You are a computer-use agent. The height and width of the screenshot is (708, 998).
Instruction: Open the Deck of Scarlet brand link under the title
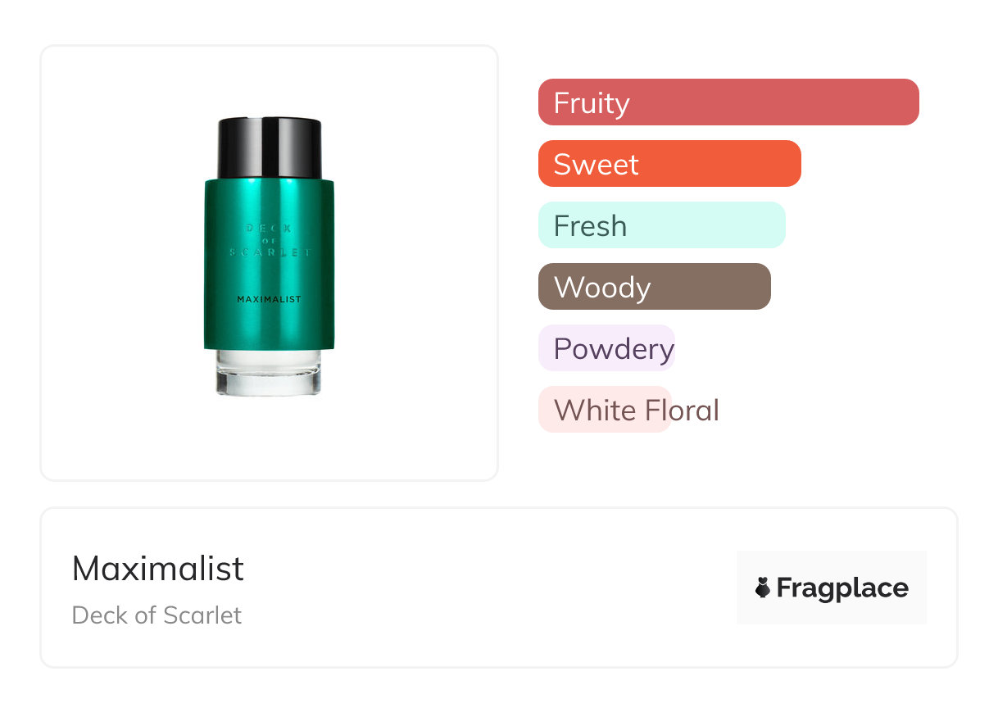click(x=157, y=615)
